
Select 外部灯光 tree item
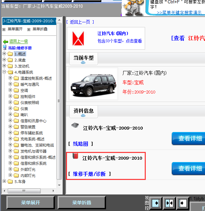(28, 169)
